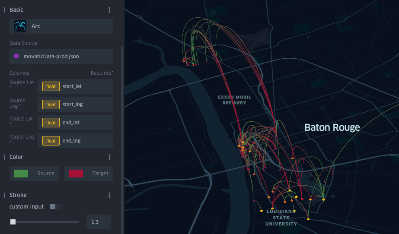
Task: Open the Arc layer type selector
Action: pos(61,26)
